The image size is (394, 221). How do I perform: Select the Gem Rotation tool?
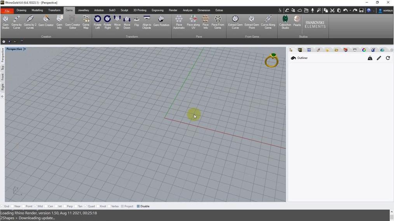(161, 21)
